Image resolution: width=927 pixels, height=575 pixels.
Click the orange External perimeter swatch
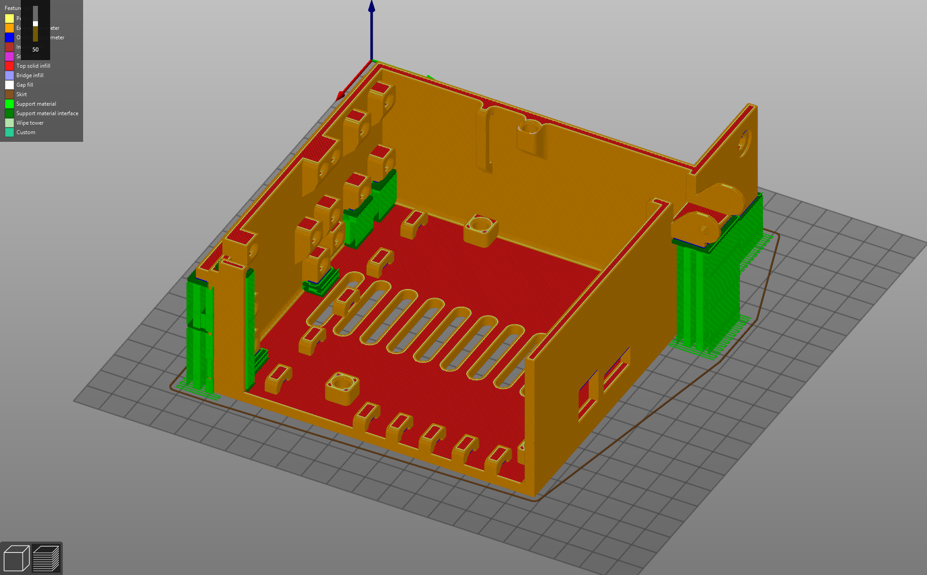tap(9, 28)
